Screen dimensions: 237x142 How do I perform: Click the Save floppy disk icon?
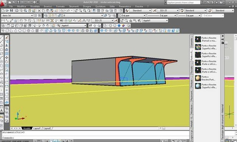pyautogui.click(x=11, y=10)
